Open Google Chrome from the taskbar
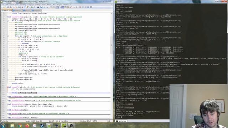 (x=20, y=126)
